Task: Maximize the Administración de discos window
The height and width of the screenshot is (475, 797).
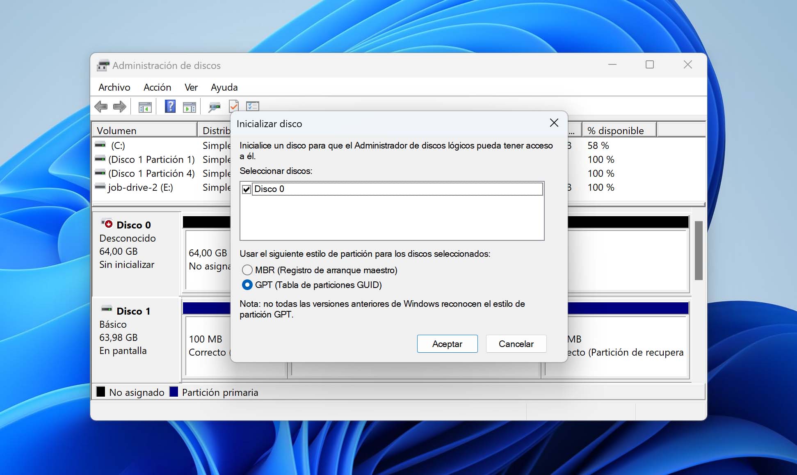Action: [x=650, y=64]
